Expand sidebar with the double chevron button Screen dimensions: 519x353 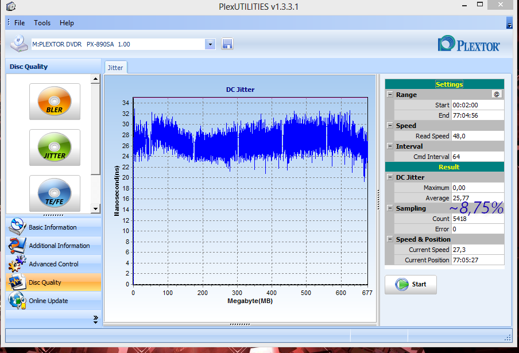coord(96,319)
